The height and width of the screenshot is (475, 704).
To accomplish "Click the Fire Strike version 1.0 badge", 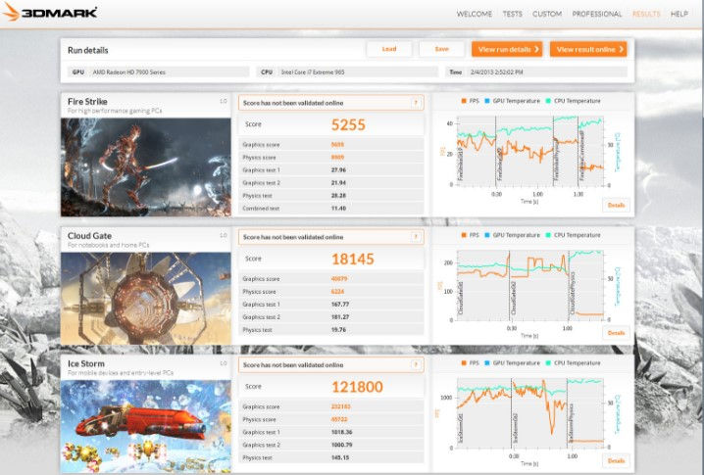I will coord(224,102).
